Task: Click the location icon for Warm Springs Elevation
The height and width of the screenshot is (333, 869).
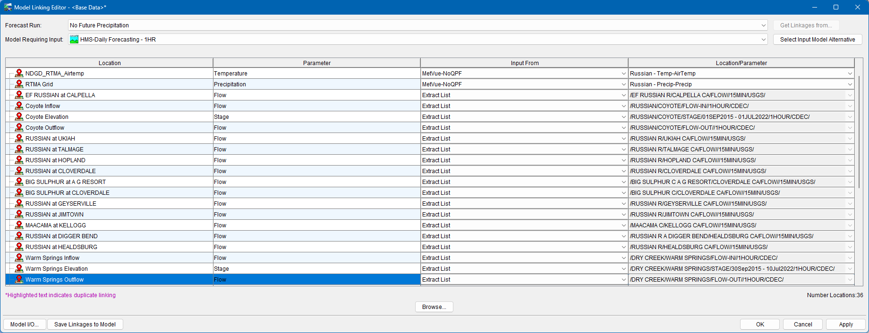Action: 19,268
